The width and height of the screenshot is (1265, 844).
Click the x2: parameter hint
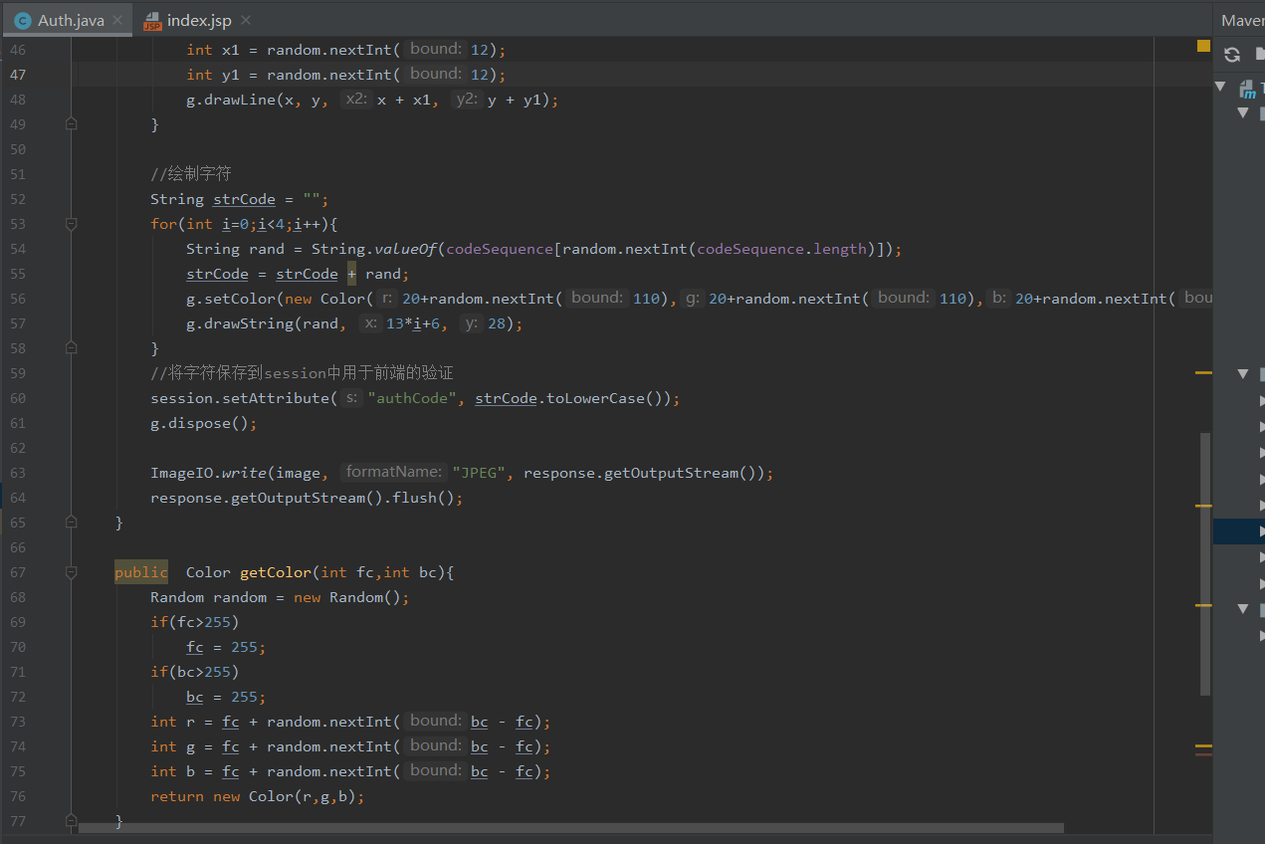(356, 100)
